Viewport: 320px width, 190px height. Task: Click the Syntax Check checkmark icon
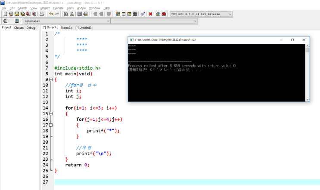click(x=143, y=14)
